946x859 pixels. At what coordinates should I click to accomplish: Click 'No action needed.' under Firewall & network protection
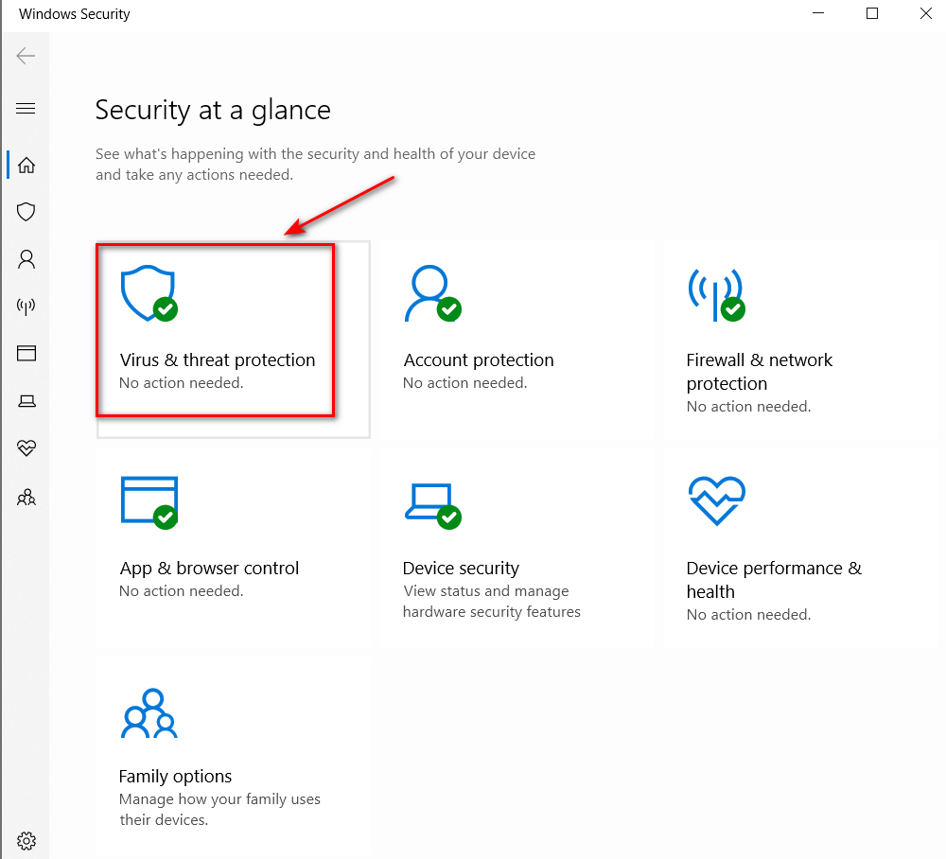coord(748,407)
